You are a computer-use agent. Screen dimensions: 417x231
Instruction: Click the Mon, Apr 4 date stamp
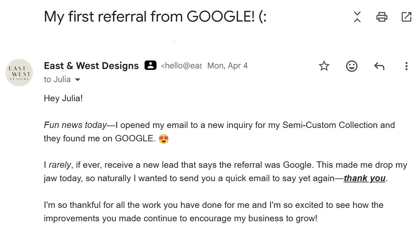point(227,66)
